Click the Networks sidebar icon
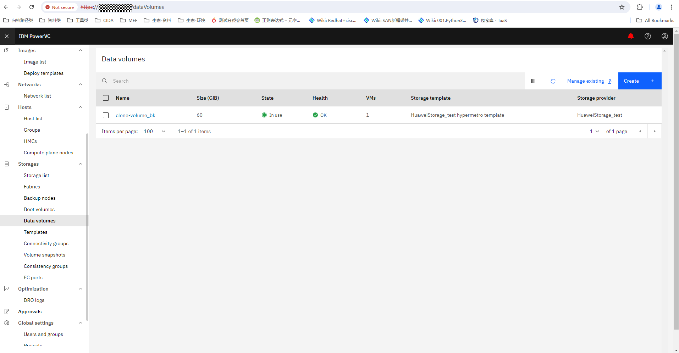 tap(7, 84)
